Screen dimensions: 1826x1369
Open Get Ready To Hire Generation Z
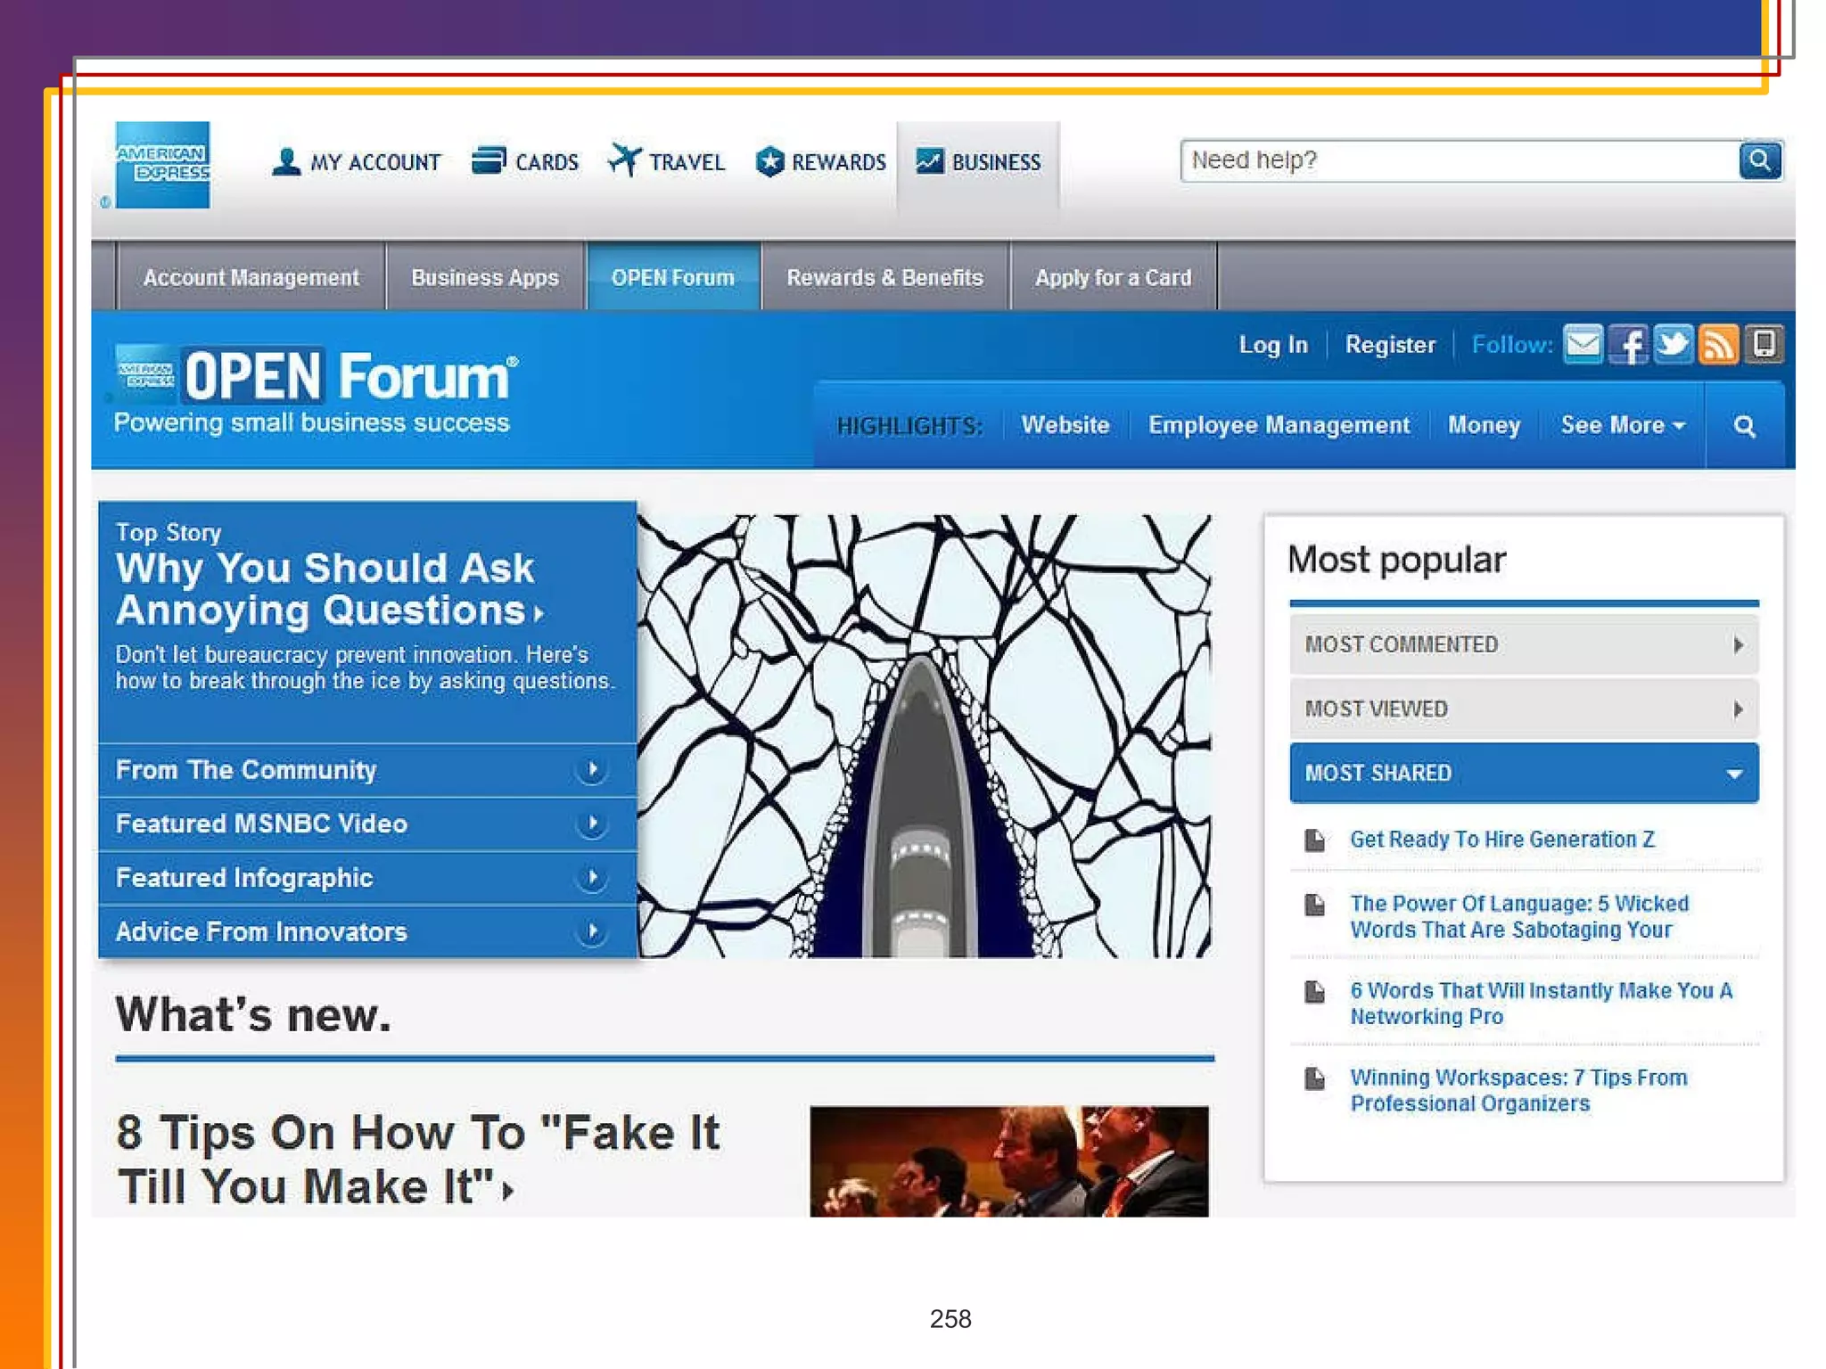1501,839
